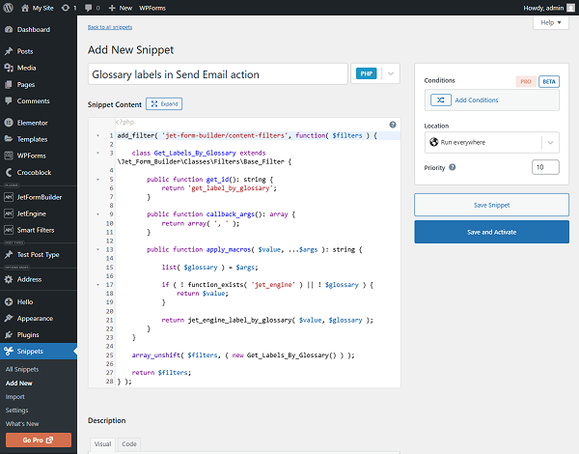579x454 pixels.
Task: Click the Smart Filters icon
Action: [9, 230]
